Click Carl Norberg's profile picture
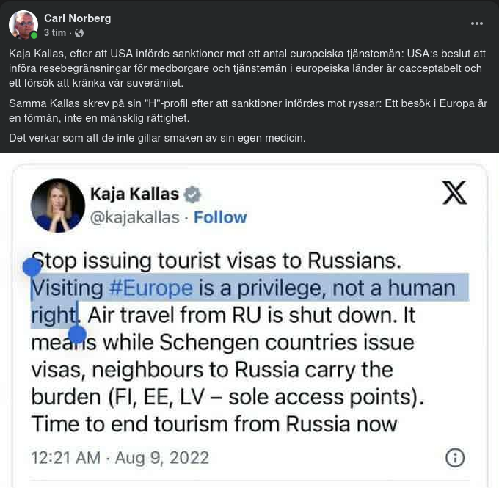 (x=23, y=25)
